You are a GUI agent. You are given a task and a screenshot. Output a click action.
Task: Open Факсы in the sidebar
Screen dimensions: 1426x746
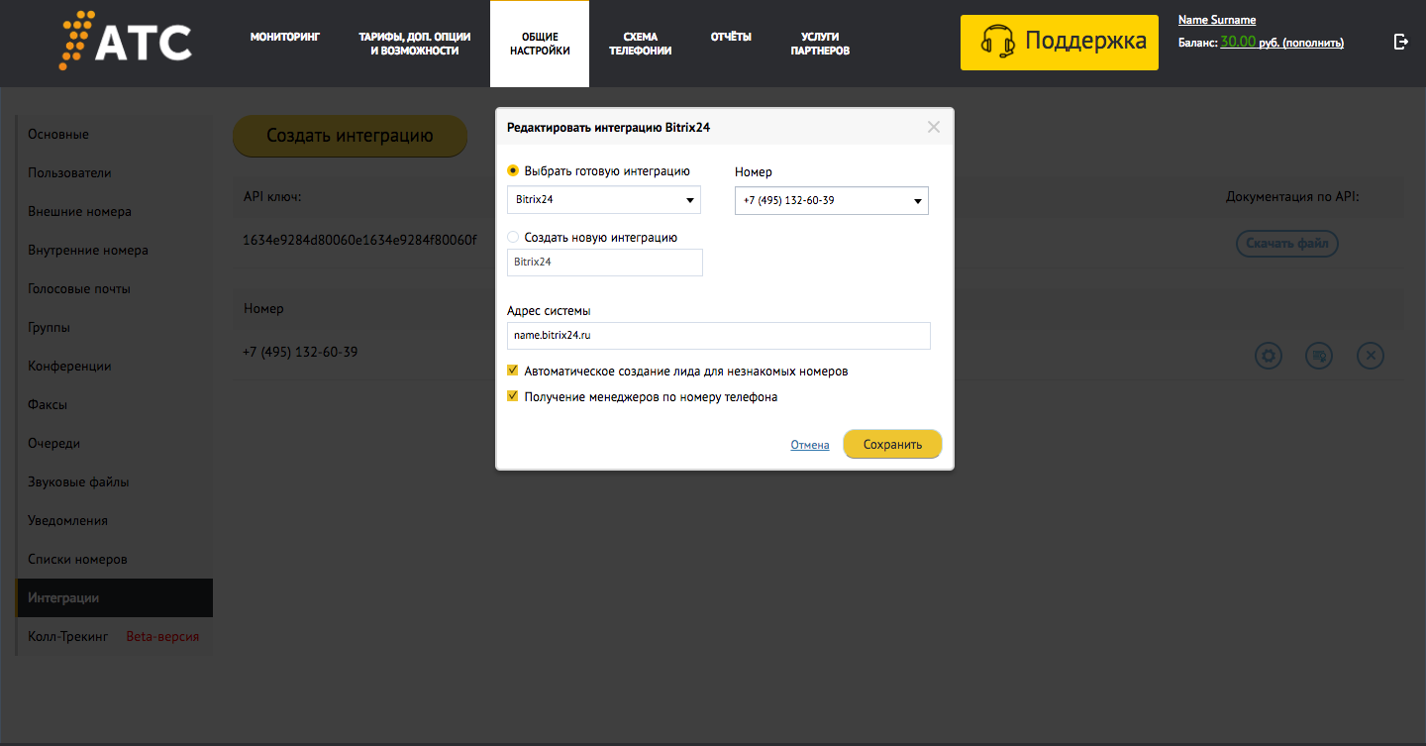(x=115, y=404)
